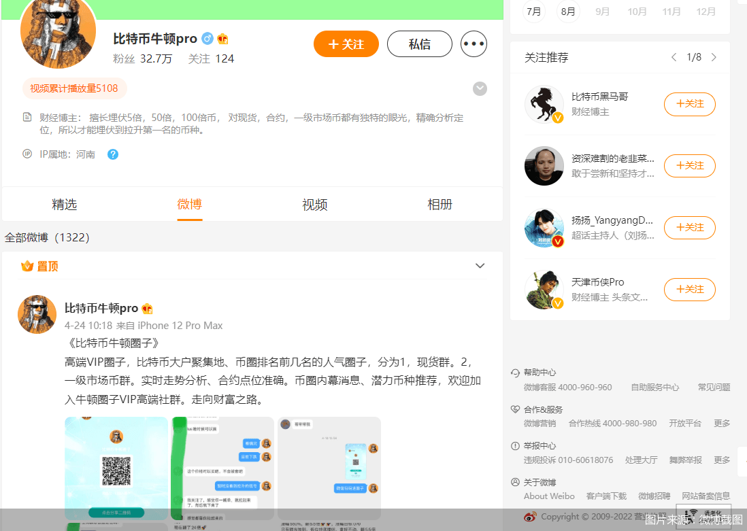Image resolution: width=747 pixels, height=531 pixels.
Task: Click the IP location help question icon
Action: point(113,154)
